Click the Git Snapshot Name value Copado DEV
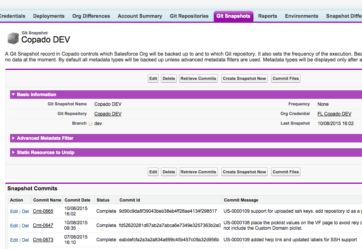Screen dimensions: 362x249 pyautogui.click(x=108, y=104)
